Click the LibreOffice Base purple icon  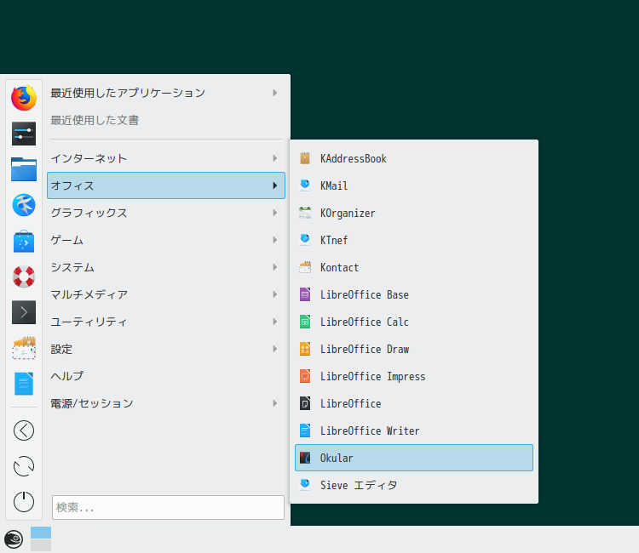[x=305, y=294]
